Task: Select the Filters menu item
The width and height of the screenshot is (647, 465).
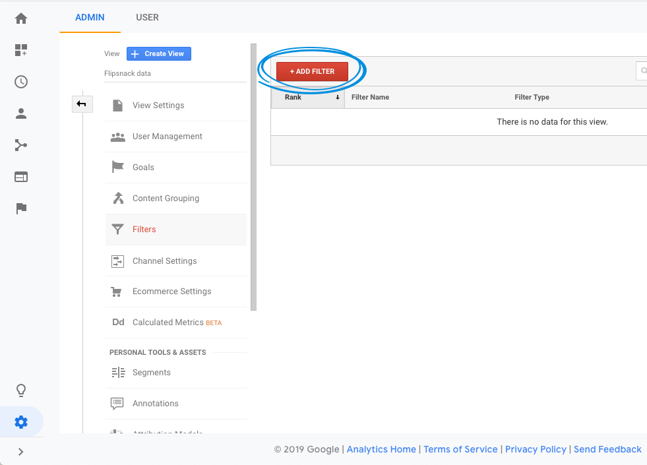Action: [x=176, y=230]
